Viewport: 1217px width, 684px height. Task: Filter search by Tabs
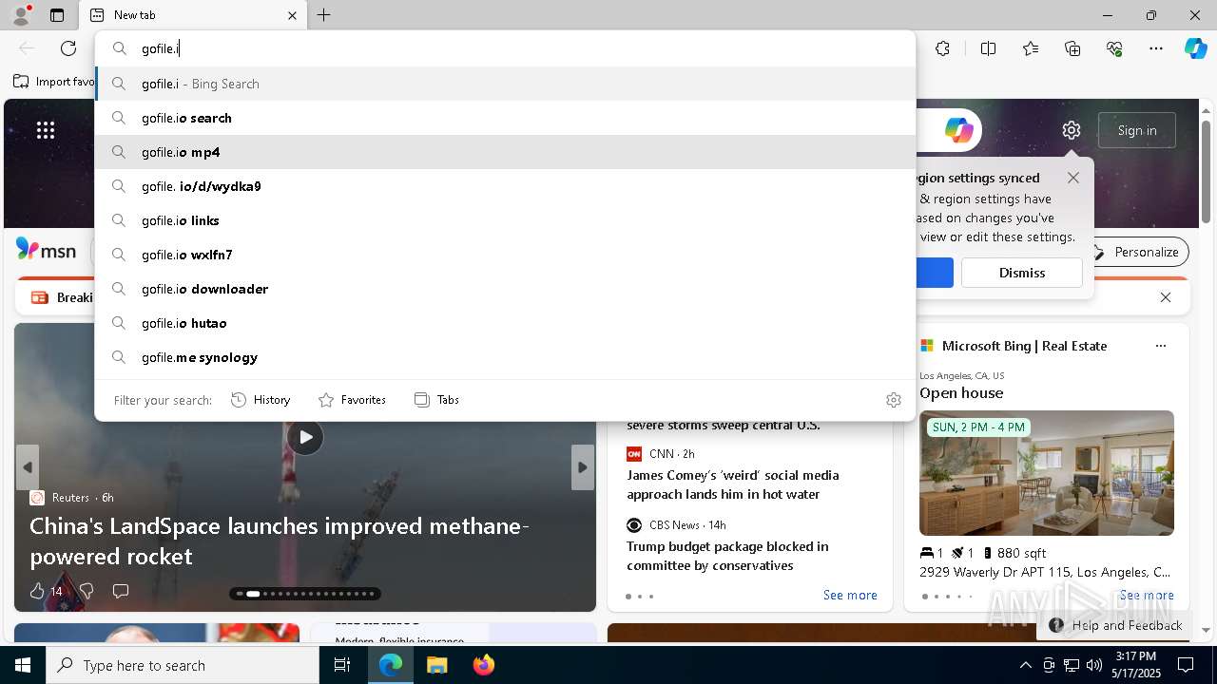(436, 400)
